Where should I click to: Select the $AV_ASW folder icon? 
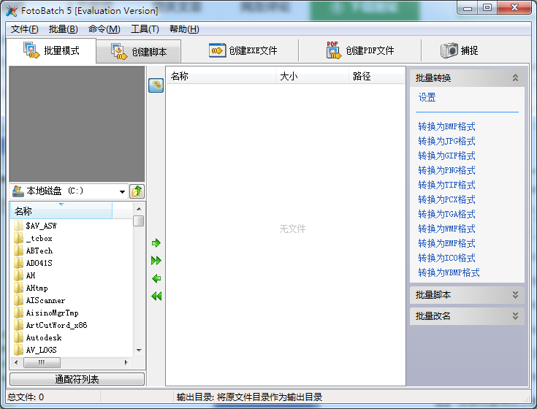(18, 226)
